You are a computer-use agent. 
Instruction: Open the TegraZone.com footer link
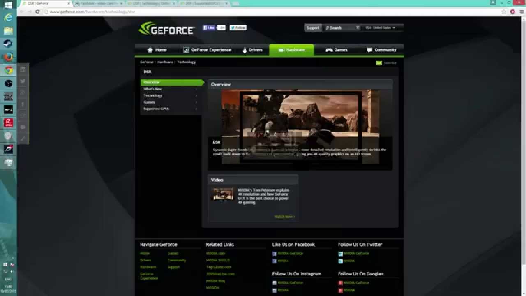(219, 267)
